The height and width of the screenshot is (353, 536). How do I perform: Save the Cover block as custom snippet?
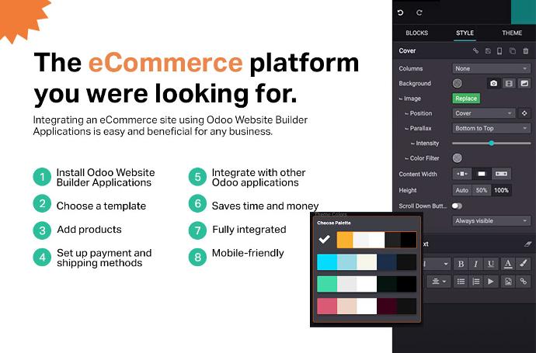[488, 51]
